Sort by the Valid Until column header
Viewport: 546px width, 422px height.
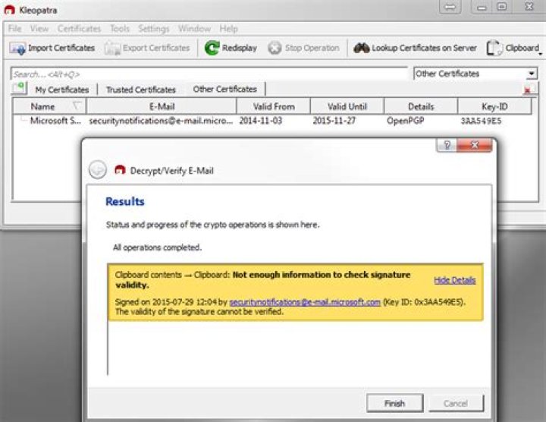[x=347, y=106]
